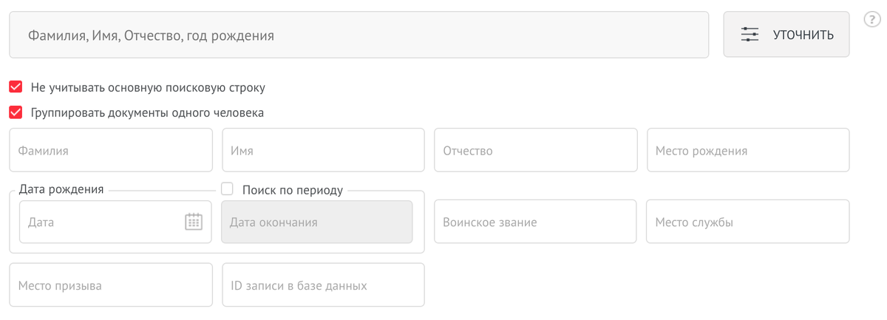Enable the 'Поиск по периоду' checkbox
Image resolution: width=887 pixels, height=320 pixels.
coord(228,189)
